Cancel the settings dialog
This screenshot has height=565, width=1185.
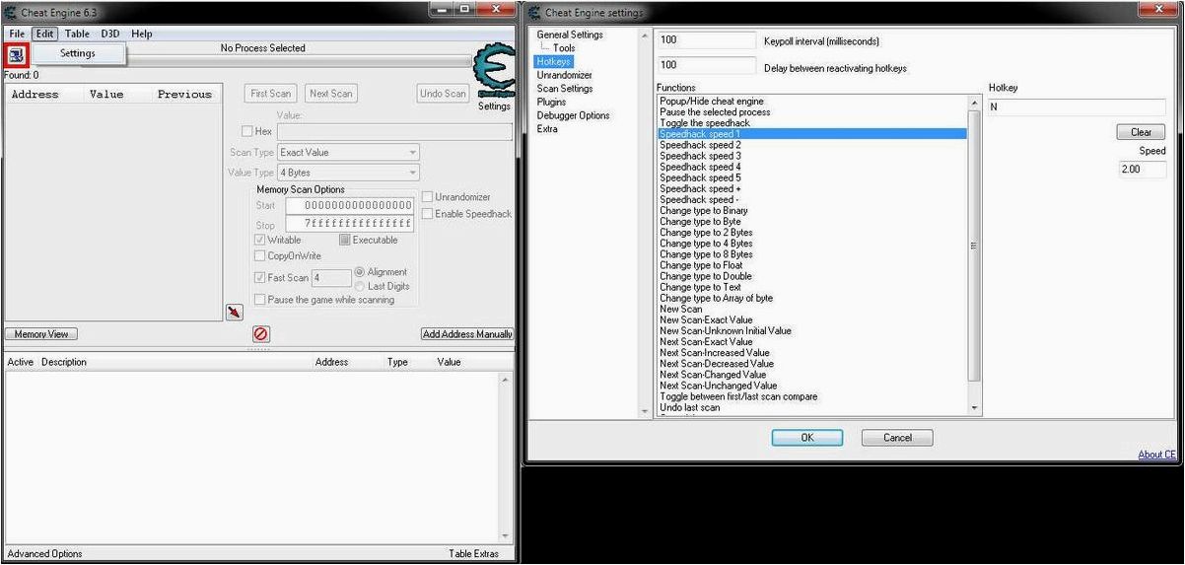[x=897, y=438]
